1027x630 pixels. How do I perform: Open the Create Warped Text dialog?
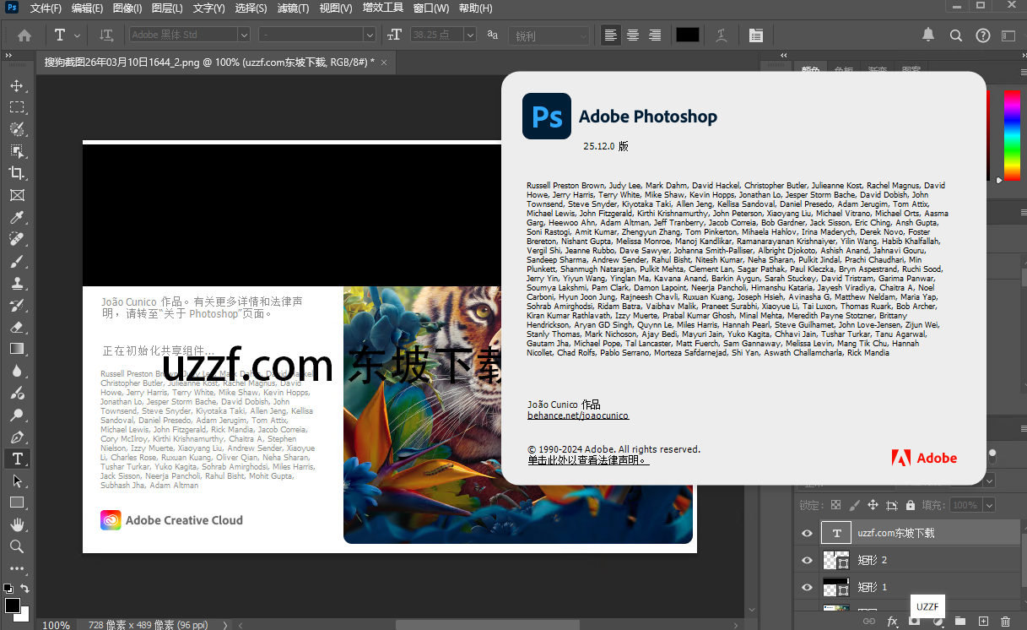pos(721,35)
